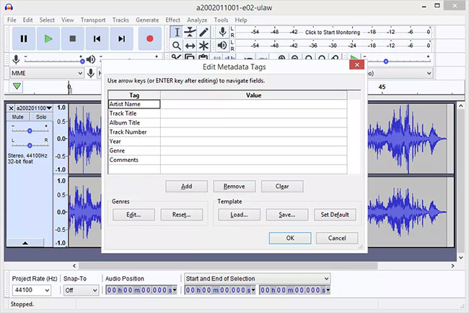Select the Draw pencil tool
The height and width of the screenshot is (313, 469).
click(x=203, y=32)
